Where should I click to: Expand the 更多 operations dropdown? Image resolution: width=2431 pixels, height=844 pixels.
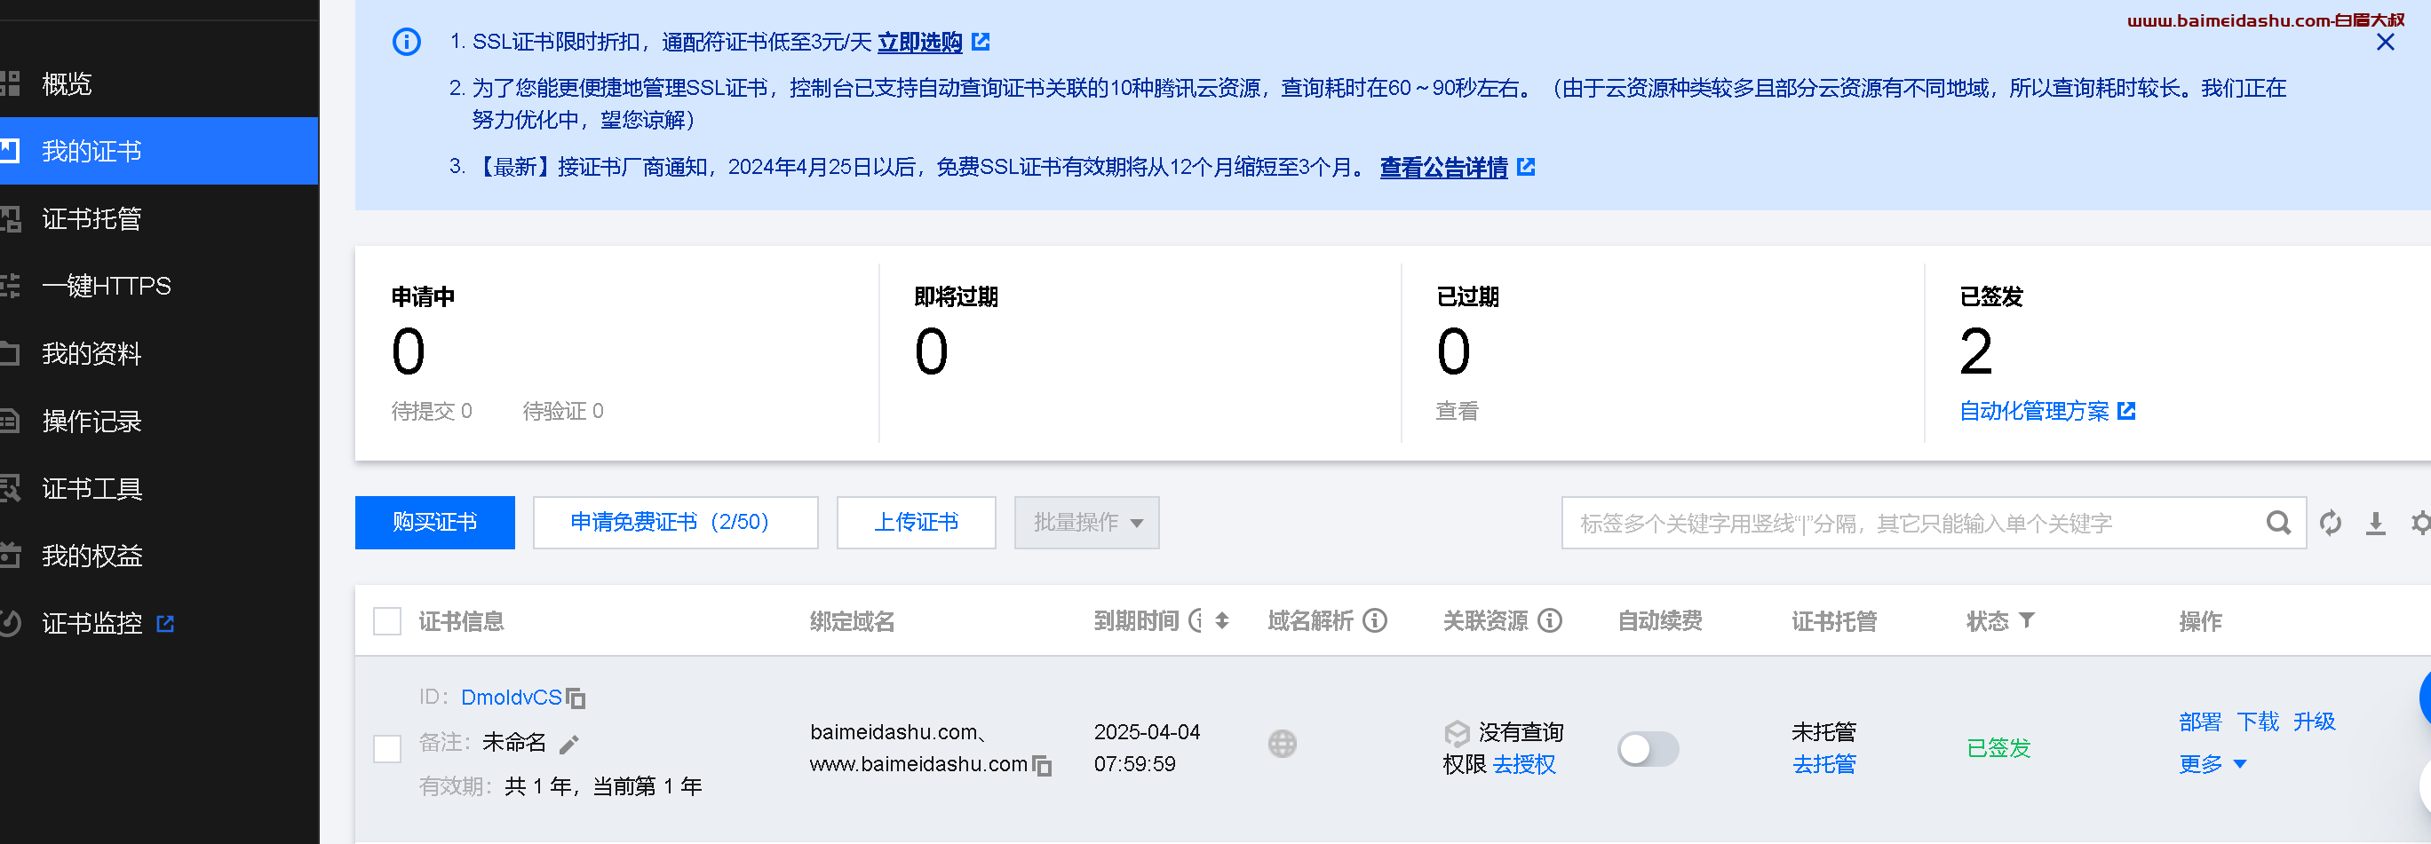pos(2212,765)
